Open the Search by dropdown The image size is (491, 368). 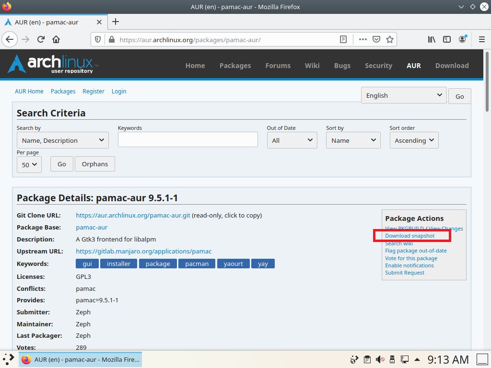[x=63, y=140]
